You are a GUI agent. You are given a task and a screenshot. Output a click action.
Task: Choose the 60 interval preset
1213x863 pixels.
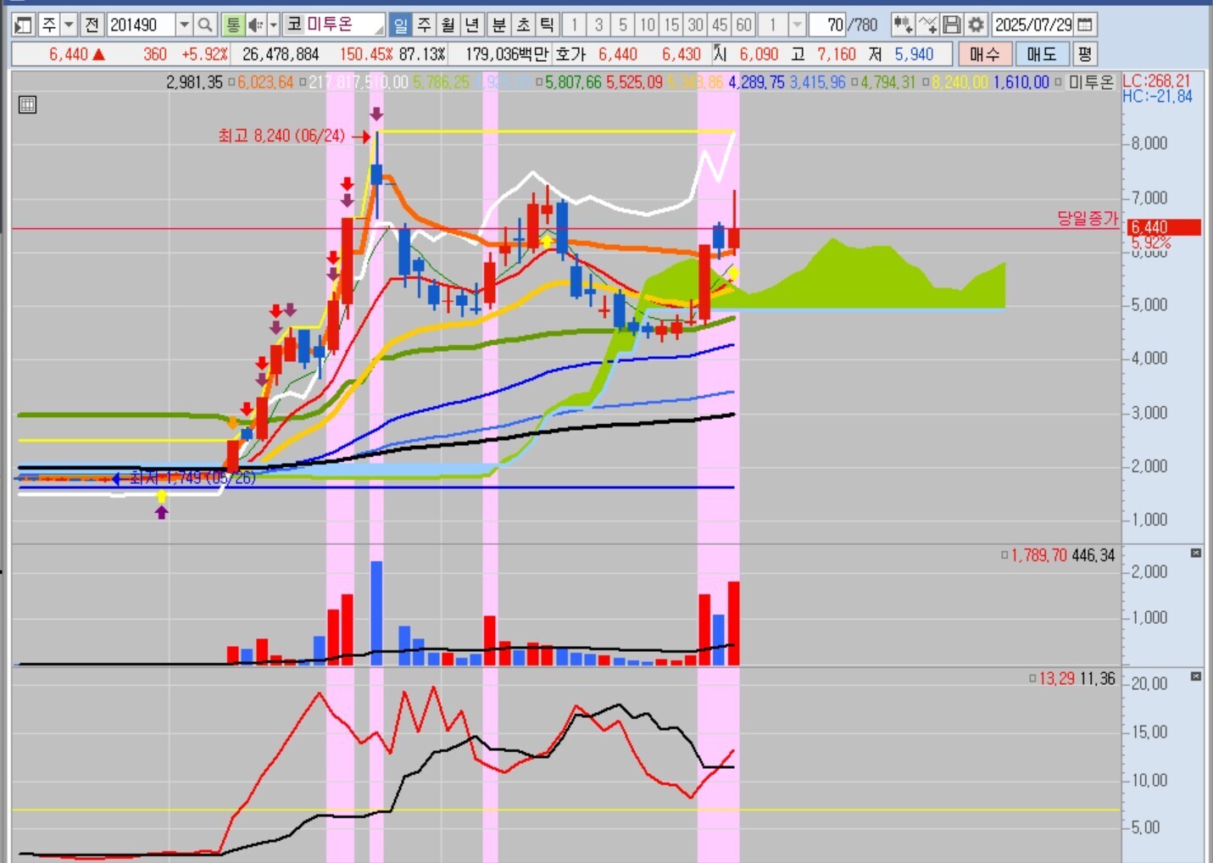coord(744,25)
